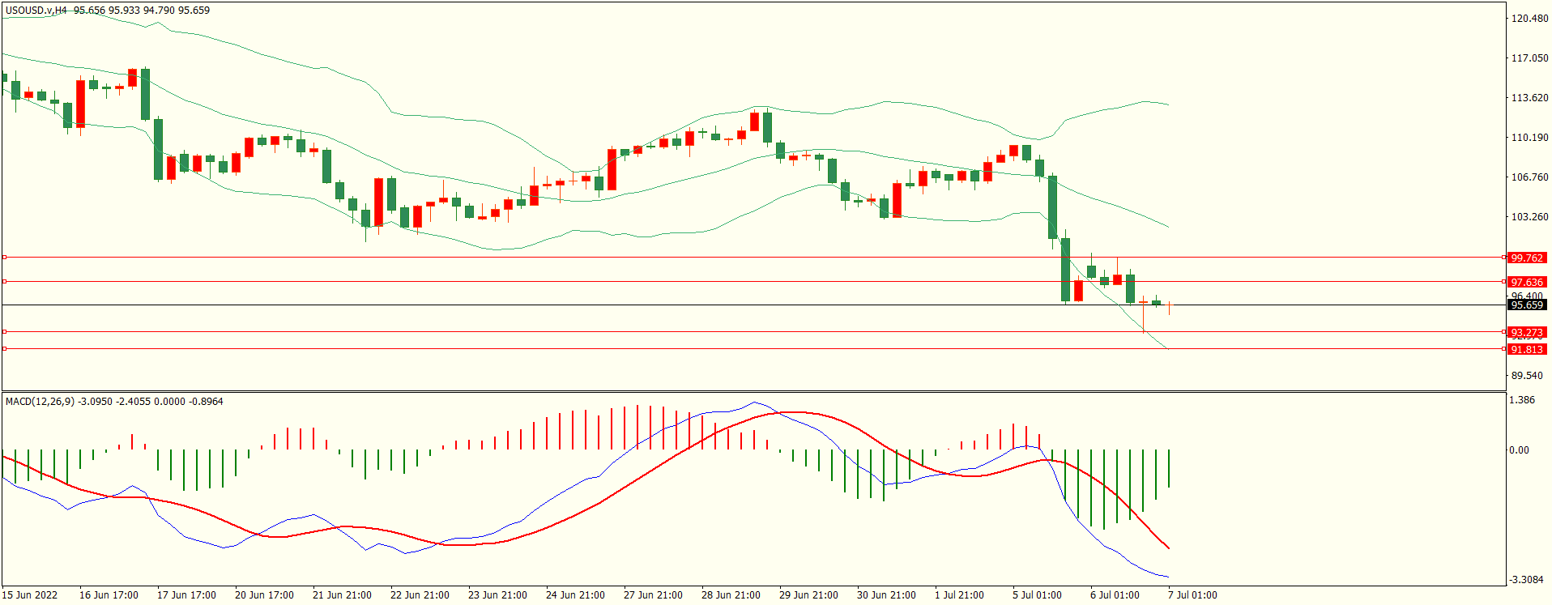
Task: Select the red 93.273 price tag
Action: [x=1527, y=333]
